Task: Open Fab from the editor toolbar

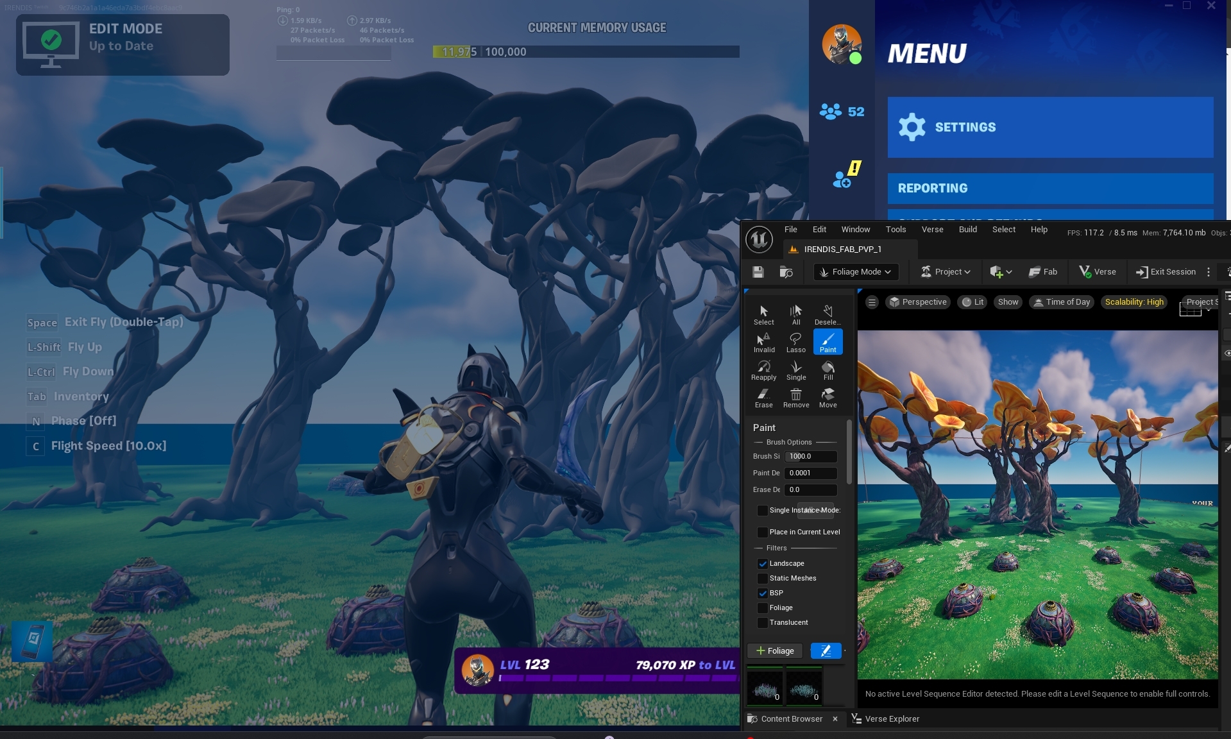Action: point(1042,272)
